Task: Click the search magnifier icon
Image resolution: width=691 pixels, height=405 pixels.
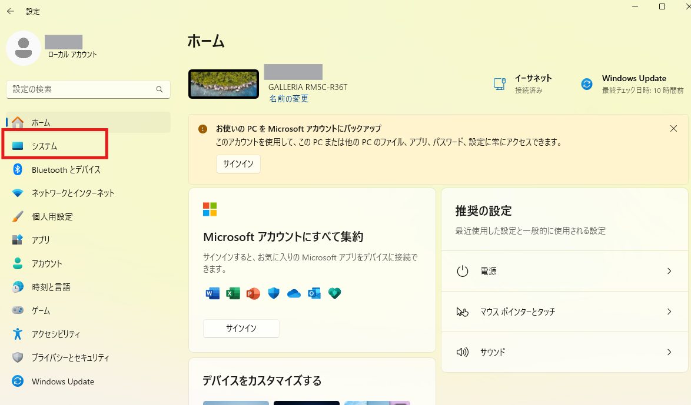Action: coord(160,89)
